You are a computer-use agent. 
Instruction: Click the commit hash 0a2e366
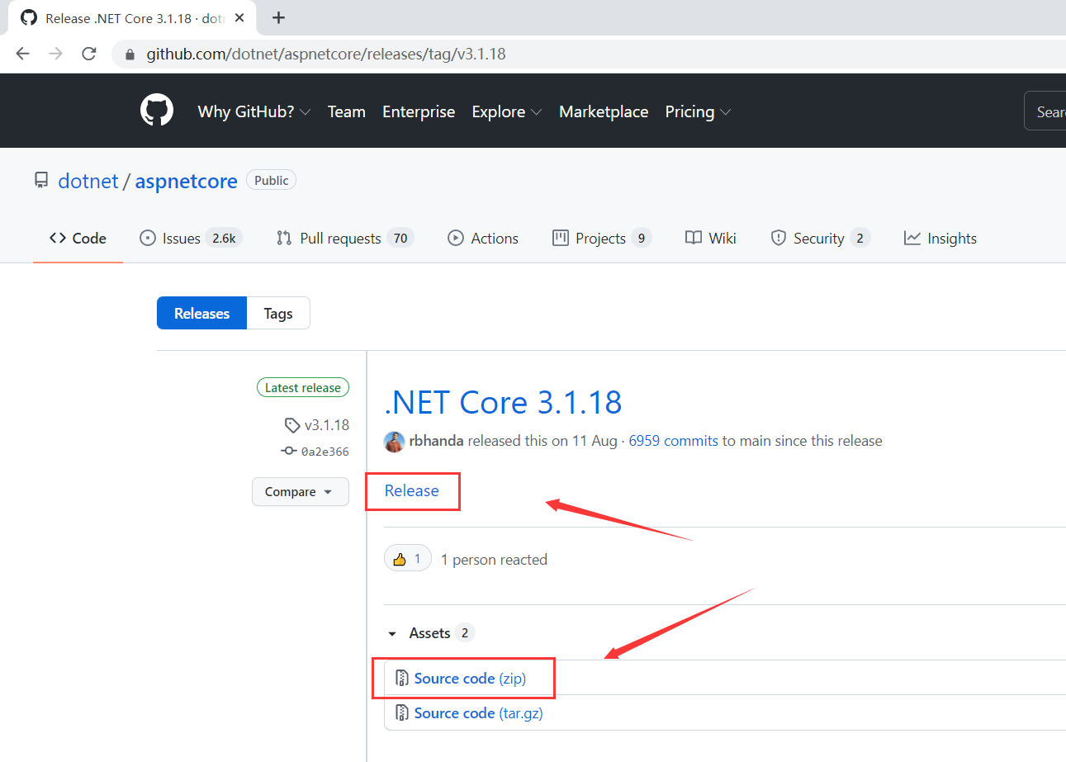325,452
